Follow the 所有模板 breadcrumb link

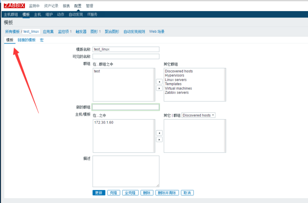12,32
